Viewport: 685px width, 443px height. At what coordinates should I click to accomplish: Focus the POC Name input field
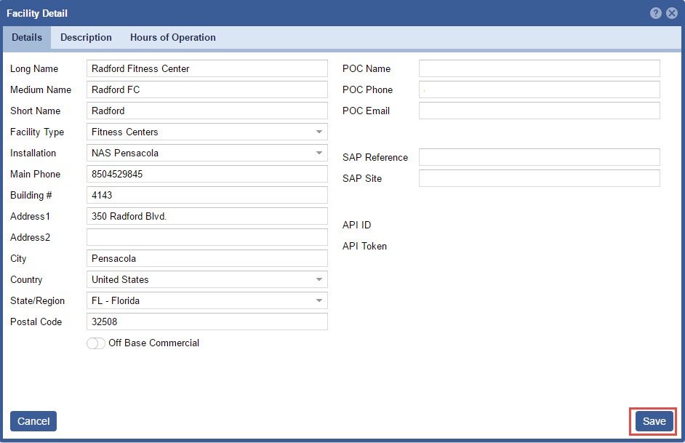coord(539,69)
